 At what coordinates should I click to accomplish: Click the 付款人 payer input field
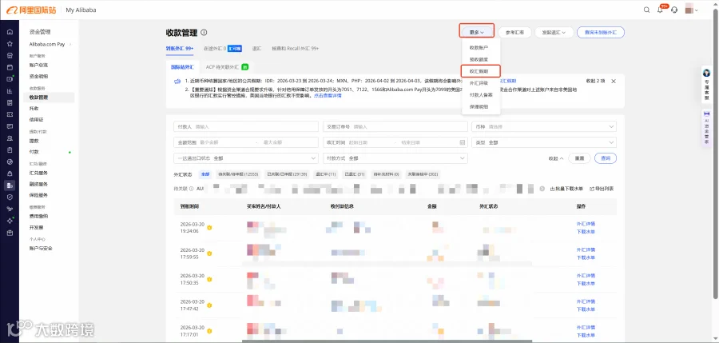pyautogui.click(x=246, y=127)
